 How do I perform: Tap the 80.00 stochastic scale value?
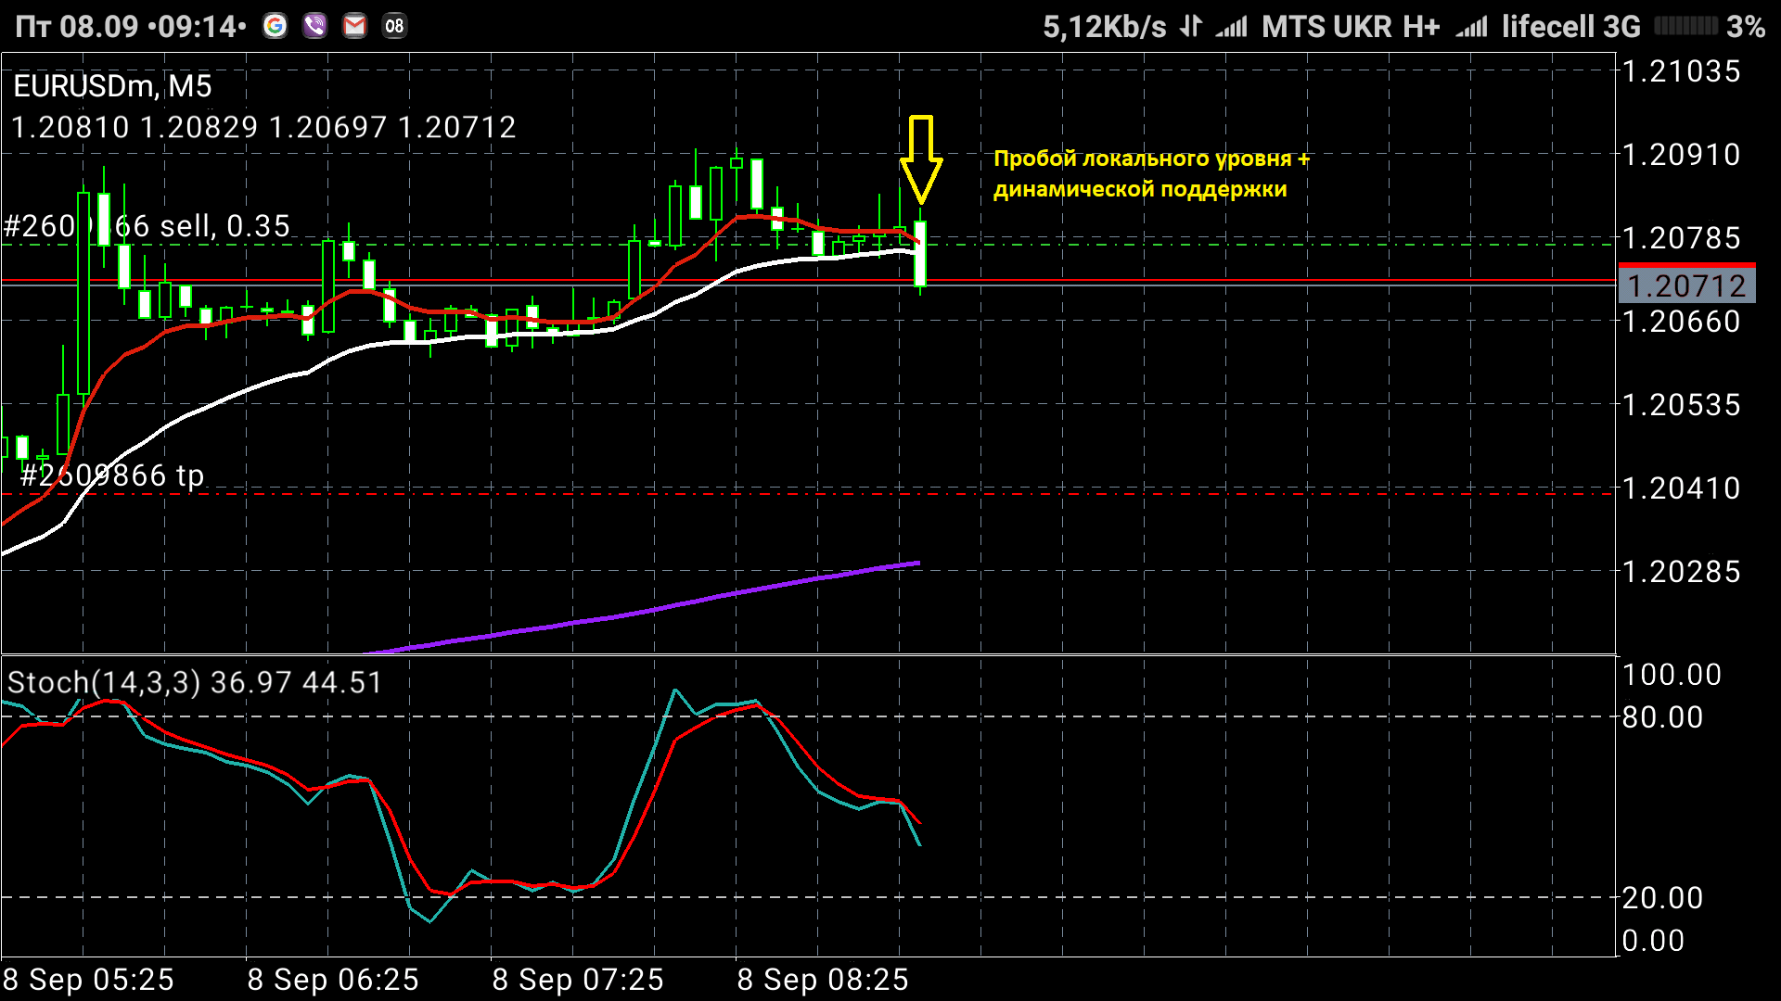pyautogui.click(x=1662, y=717)
